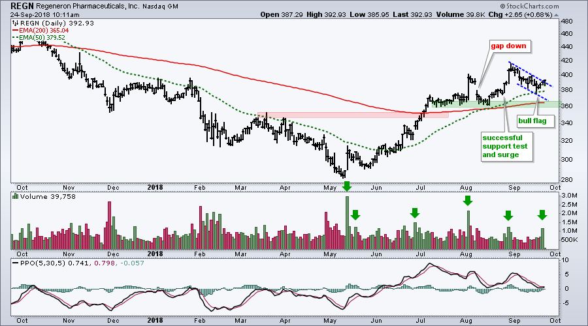Image resolution: width=588 pixels, height=326 pixels.
Task: Click the 440 price axis label
Action: click(x=567, y=47)
